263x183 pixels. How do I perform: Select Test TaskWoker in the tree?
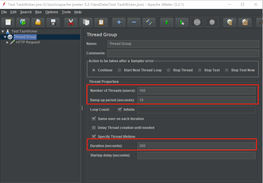pos(24,31)
